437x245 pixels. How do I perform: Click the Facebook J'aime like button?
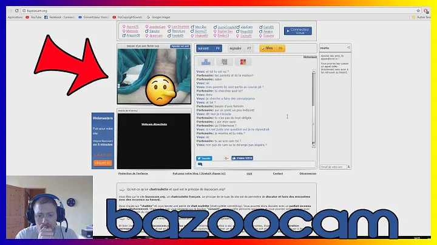(x=242, y=158)
